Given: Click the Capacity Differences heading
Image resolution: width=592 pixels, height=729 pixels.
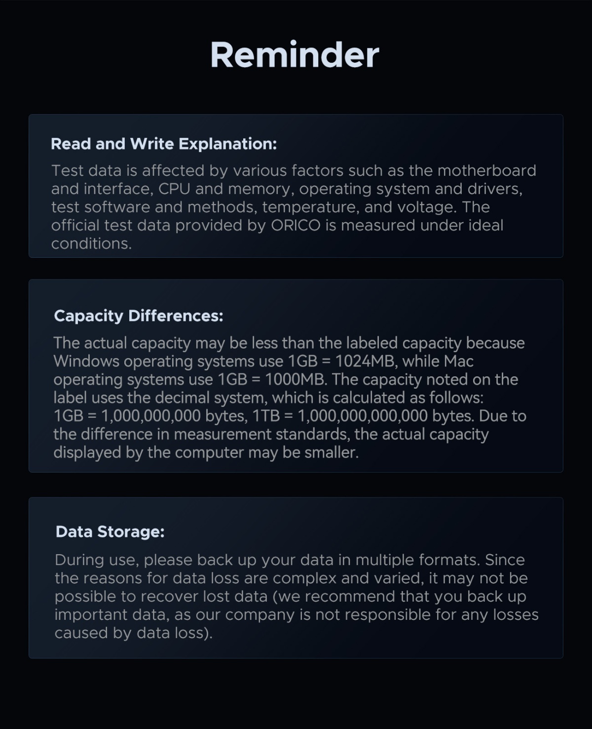Looking at the screenshot, I should pos(139,316).
